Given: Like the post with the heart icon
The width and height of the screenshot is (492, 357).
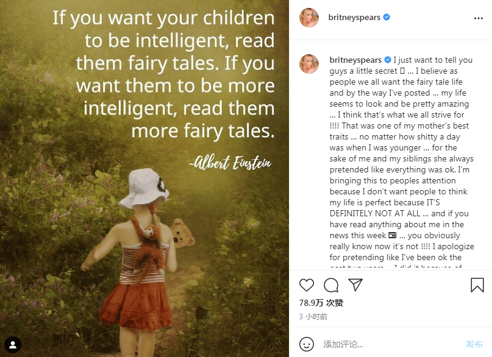Looking at the screenshot, I should (307, 285).
